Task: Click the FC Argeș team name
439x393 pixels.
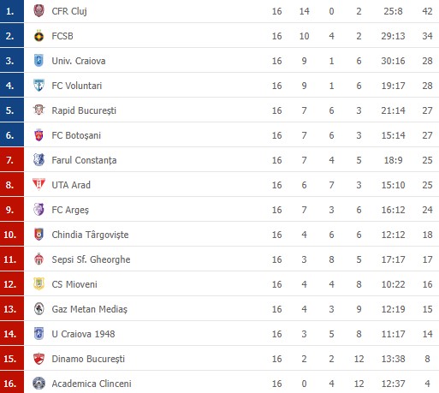Action: [70, 210]
